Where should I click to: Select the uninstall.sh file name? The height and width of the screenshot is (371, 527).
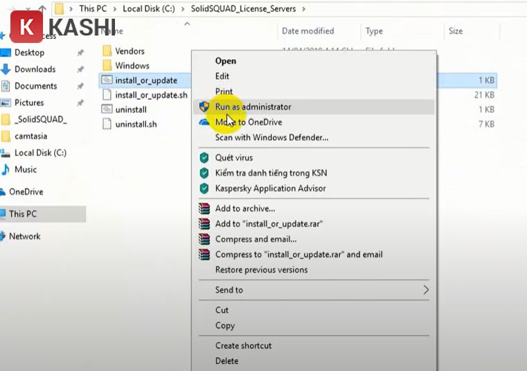click(x=136, y=124)
